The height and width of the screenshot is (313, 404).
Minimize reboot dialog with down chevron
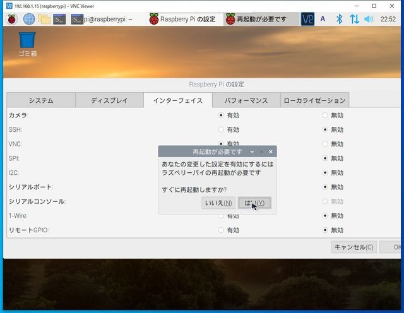tap(252, 151)
